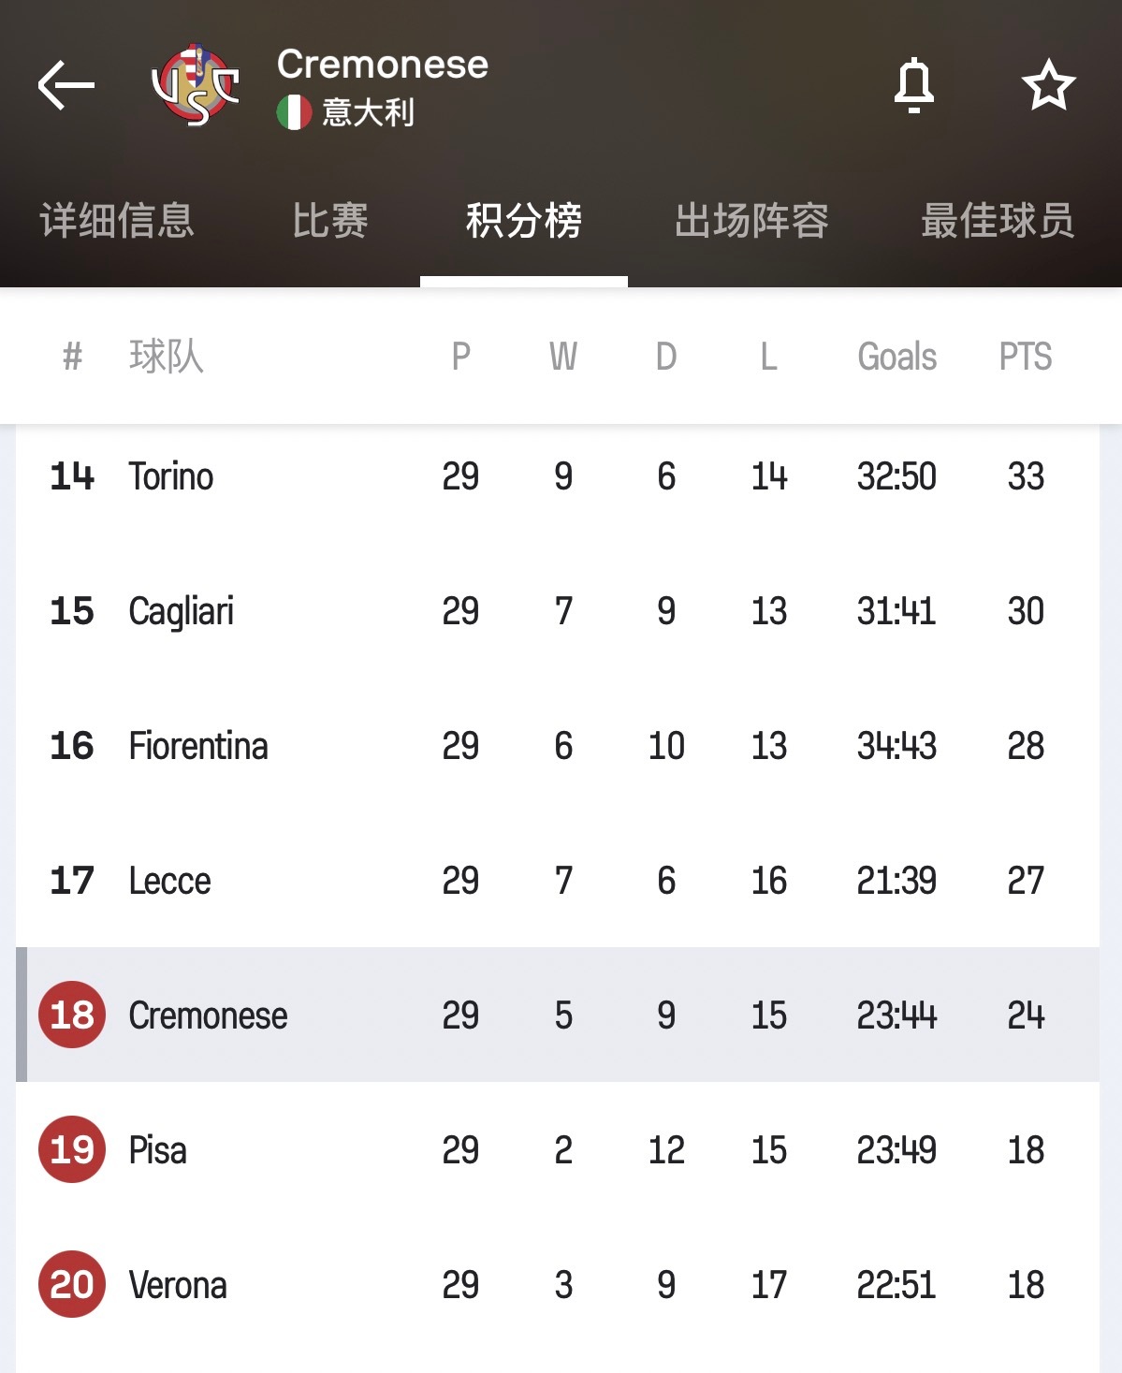Favorite Cremonese with the star icon
This screenshot has height=1373, width=1122.
1048,85
